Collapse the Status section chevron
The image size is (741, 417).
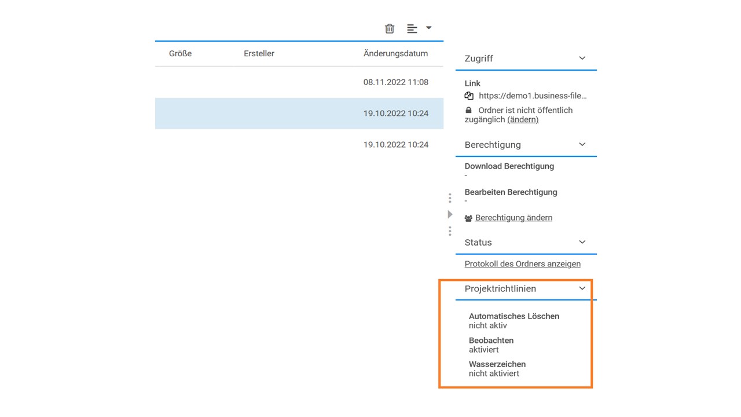pyautogui.click(x=582, y=242)
